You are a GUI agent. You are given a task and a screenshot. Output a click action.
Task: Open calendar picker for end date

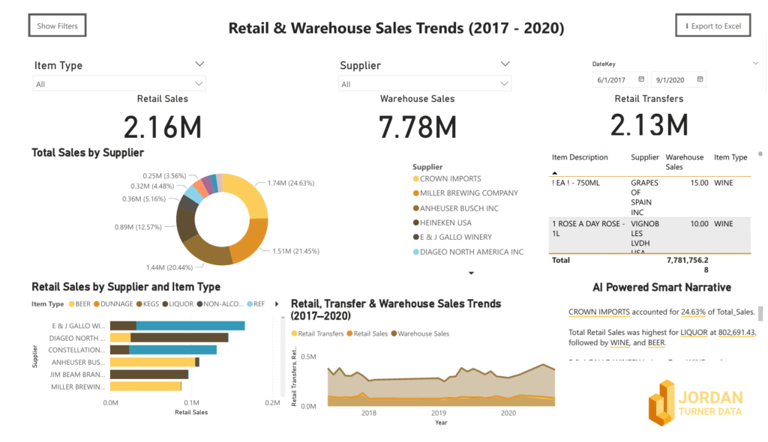700,79
